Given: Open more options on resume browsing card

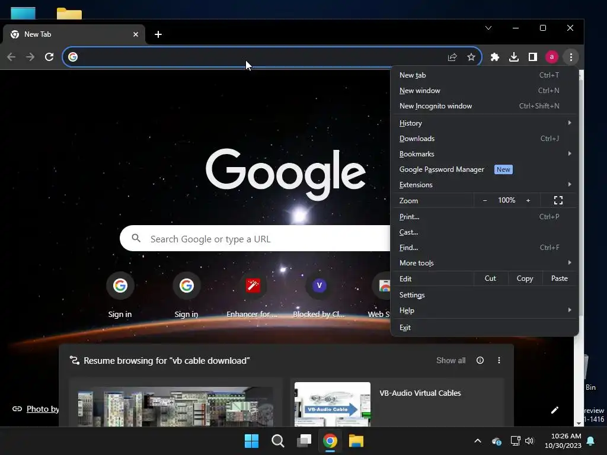Looking at the screenshot, I should (499, 360).
